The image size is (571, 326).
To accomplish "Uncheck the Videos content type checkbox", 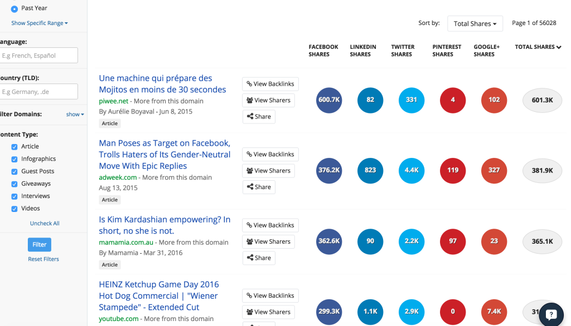I will point(13,208).
